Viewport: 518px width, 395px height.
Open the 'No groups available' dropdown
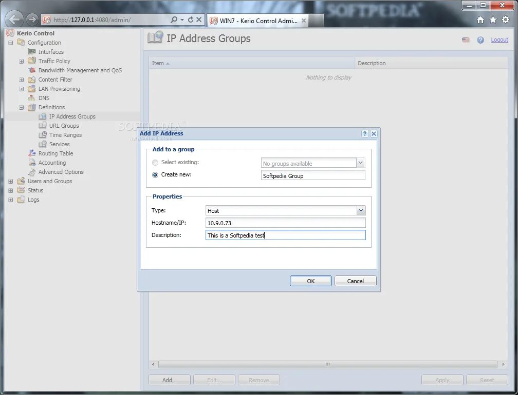(360, 163)
